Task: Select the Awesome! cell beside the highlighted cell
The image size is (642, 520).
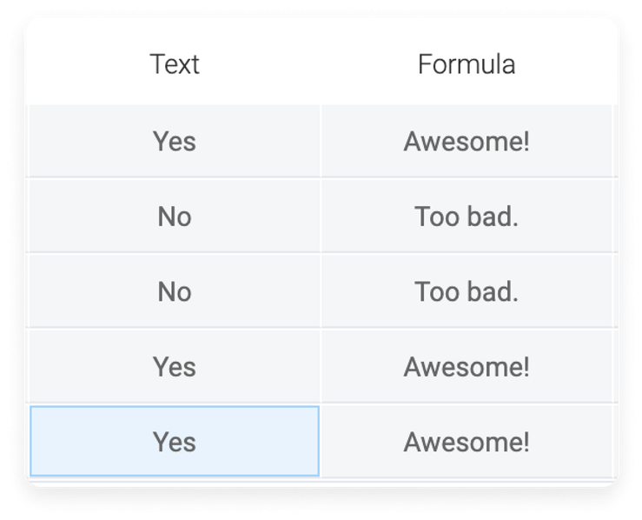Action: tap(467, 442)
